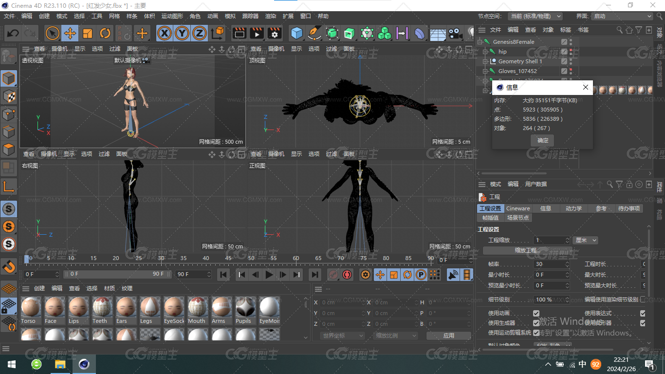Click 确定 in the 信息 dialog
Screen dimensions: 665x374
(543, 140)
